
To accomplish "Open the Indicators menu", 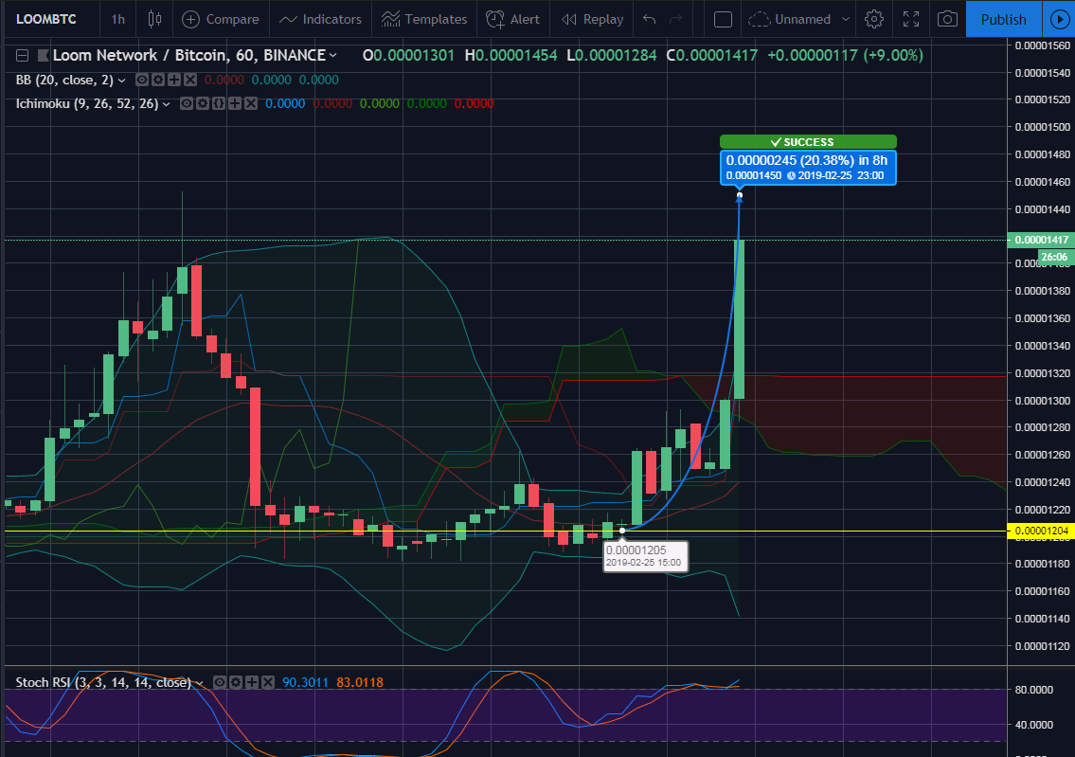I will pos(320,19).
